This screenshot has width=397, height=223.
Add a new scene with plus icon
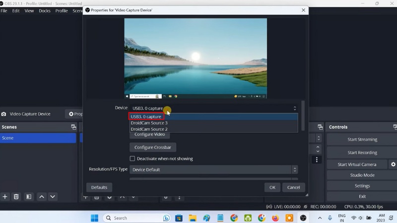tap(5, 196)
